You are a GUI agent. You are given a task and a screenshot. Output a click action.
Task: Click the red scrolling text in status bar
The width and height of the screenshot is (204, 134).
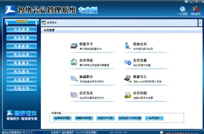coord(182,133)
